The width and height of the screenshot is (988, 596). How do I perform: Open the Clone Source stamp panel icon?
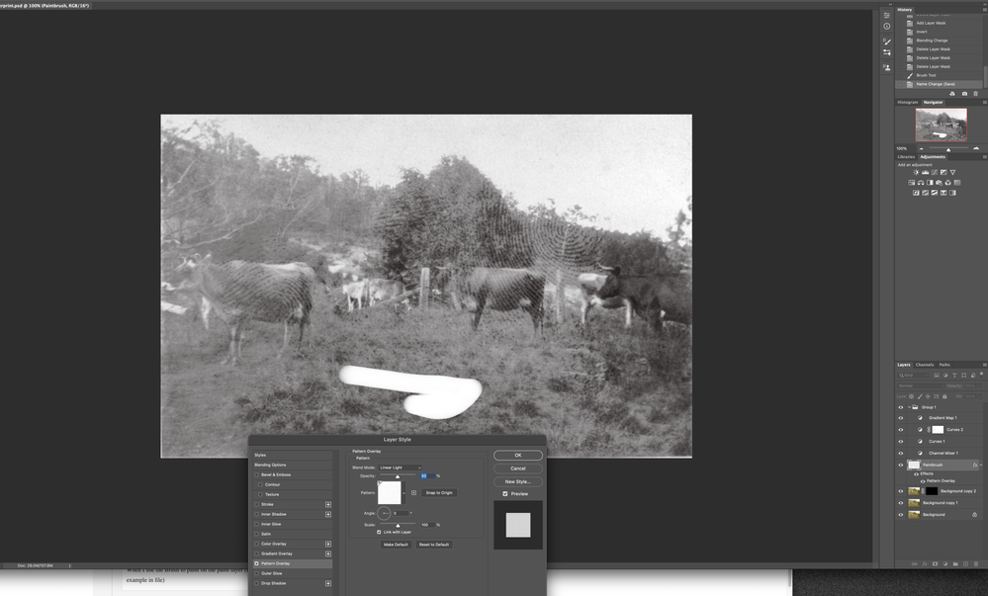(x=887, y=67)
